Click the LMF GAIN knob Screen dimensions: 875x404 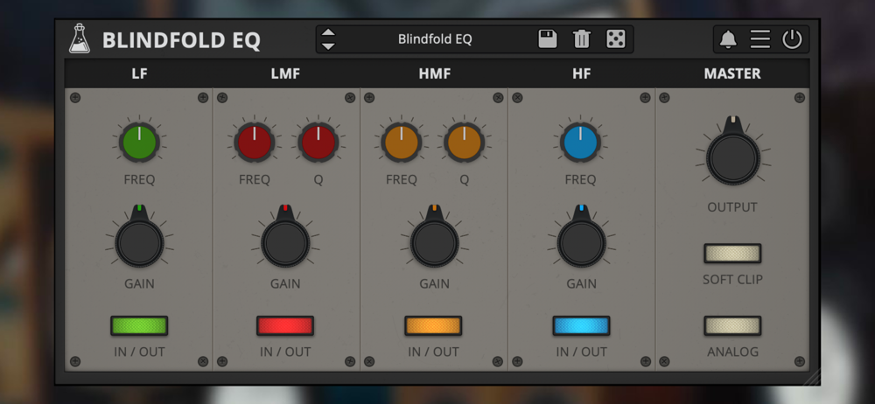pyautogui.click(x=286, y=241)
